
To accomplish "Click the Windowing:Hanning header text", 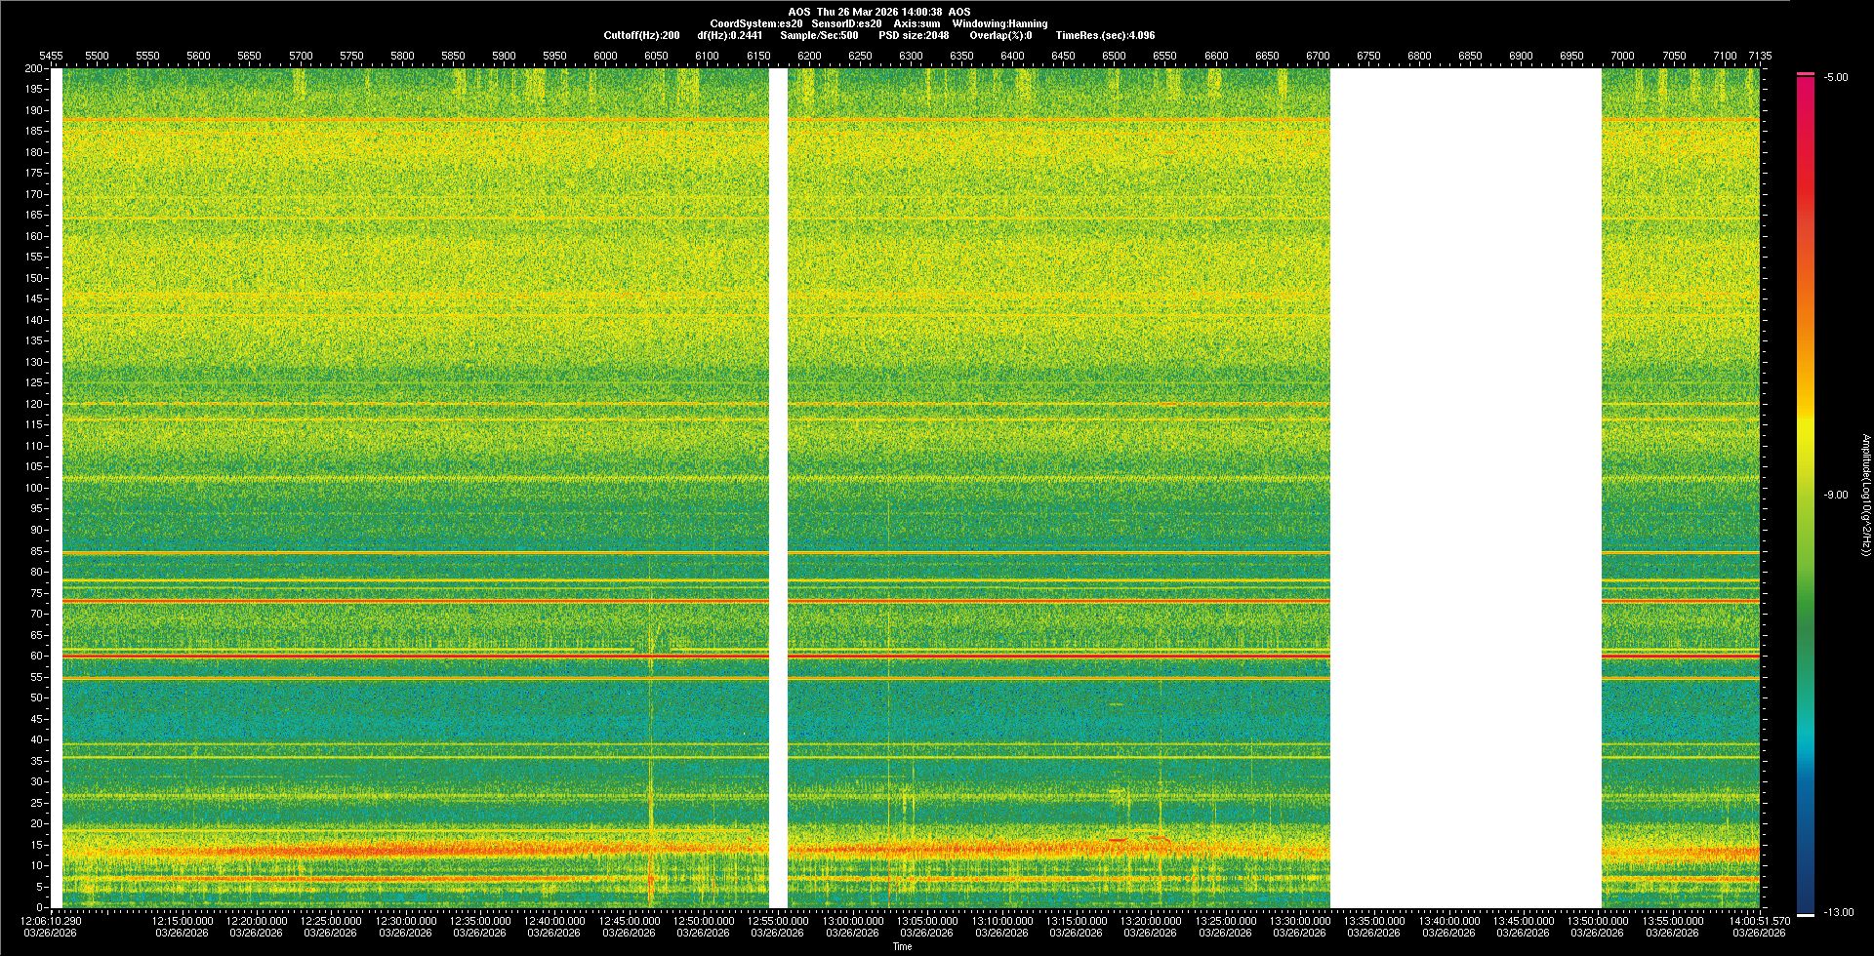I will coord(999,23).
